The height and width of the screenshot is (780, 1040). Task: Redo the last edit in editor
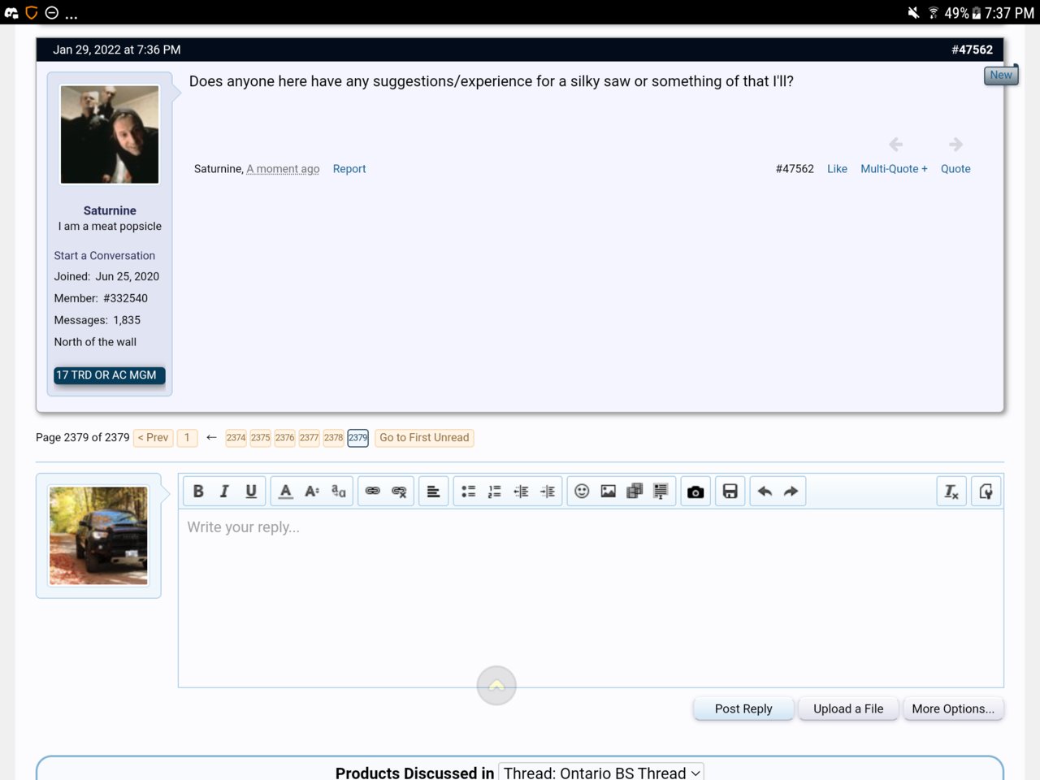[791, 492]
